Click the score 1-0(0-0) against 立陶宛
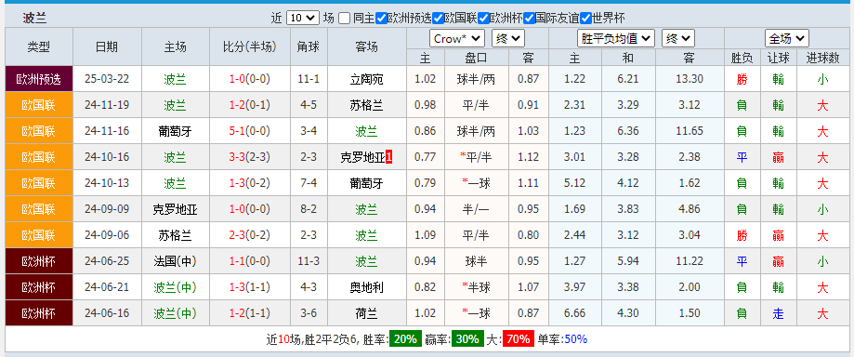The image size is (854, 357). pos(249,79)
